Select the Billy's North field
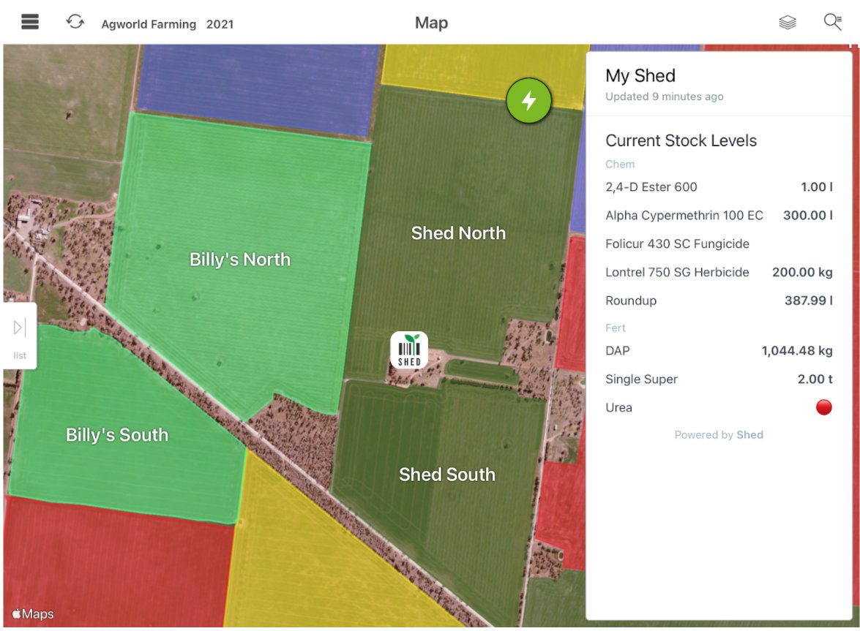Screen dimensions: 860x631 coord(239,259)
